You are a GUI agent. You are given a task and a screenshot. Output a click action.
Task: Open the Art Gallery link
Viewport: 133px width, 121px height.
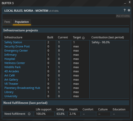pos(11,80)
